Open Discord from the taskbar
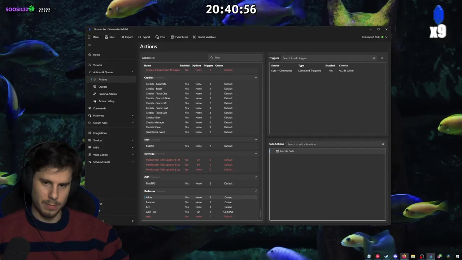The image size is (462, 260). click(395, 256)
